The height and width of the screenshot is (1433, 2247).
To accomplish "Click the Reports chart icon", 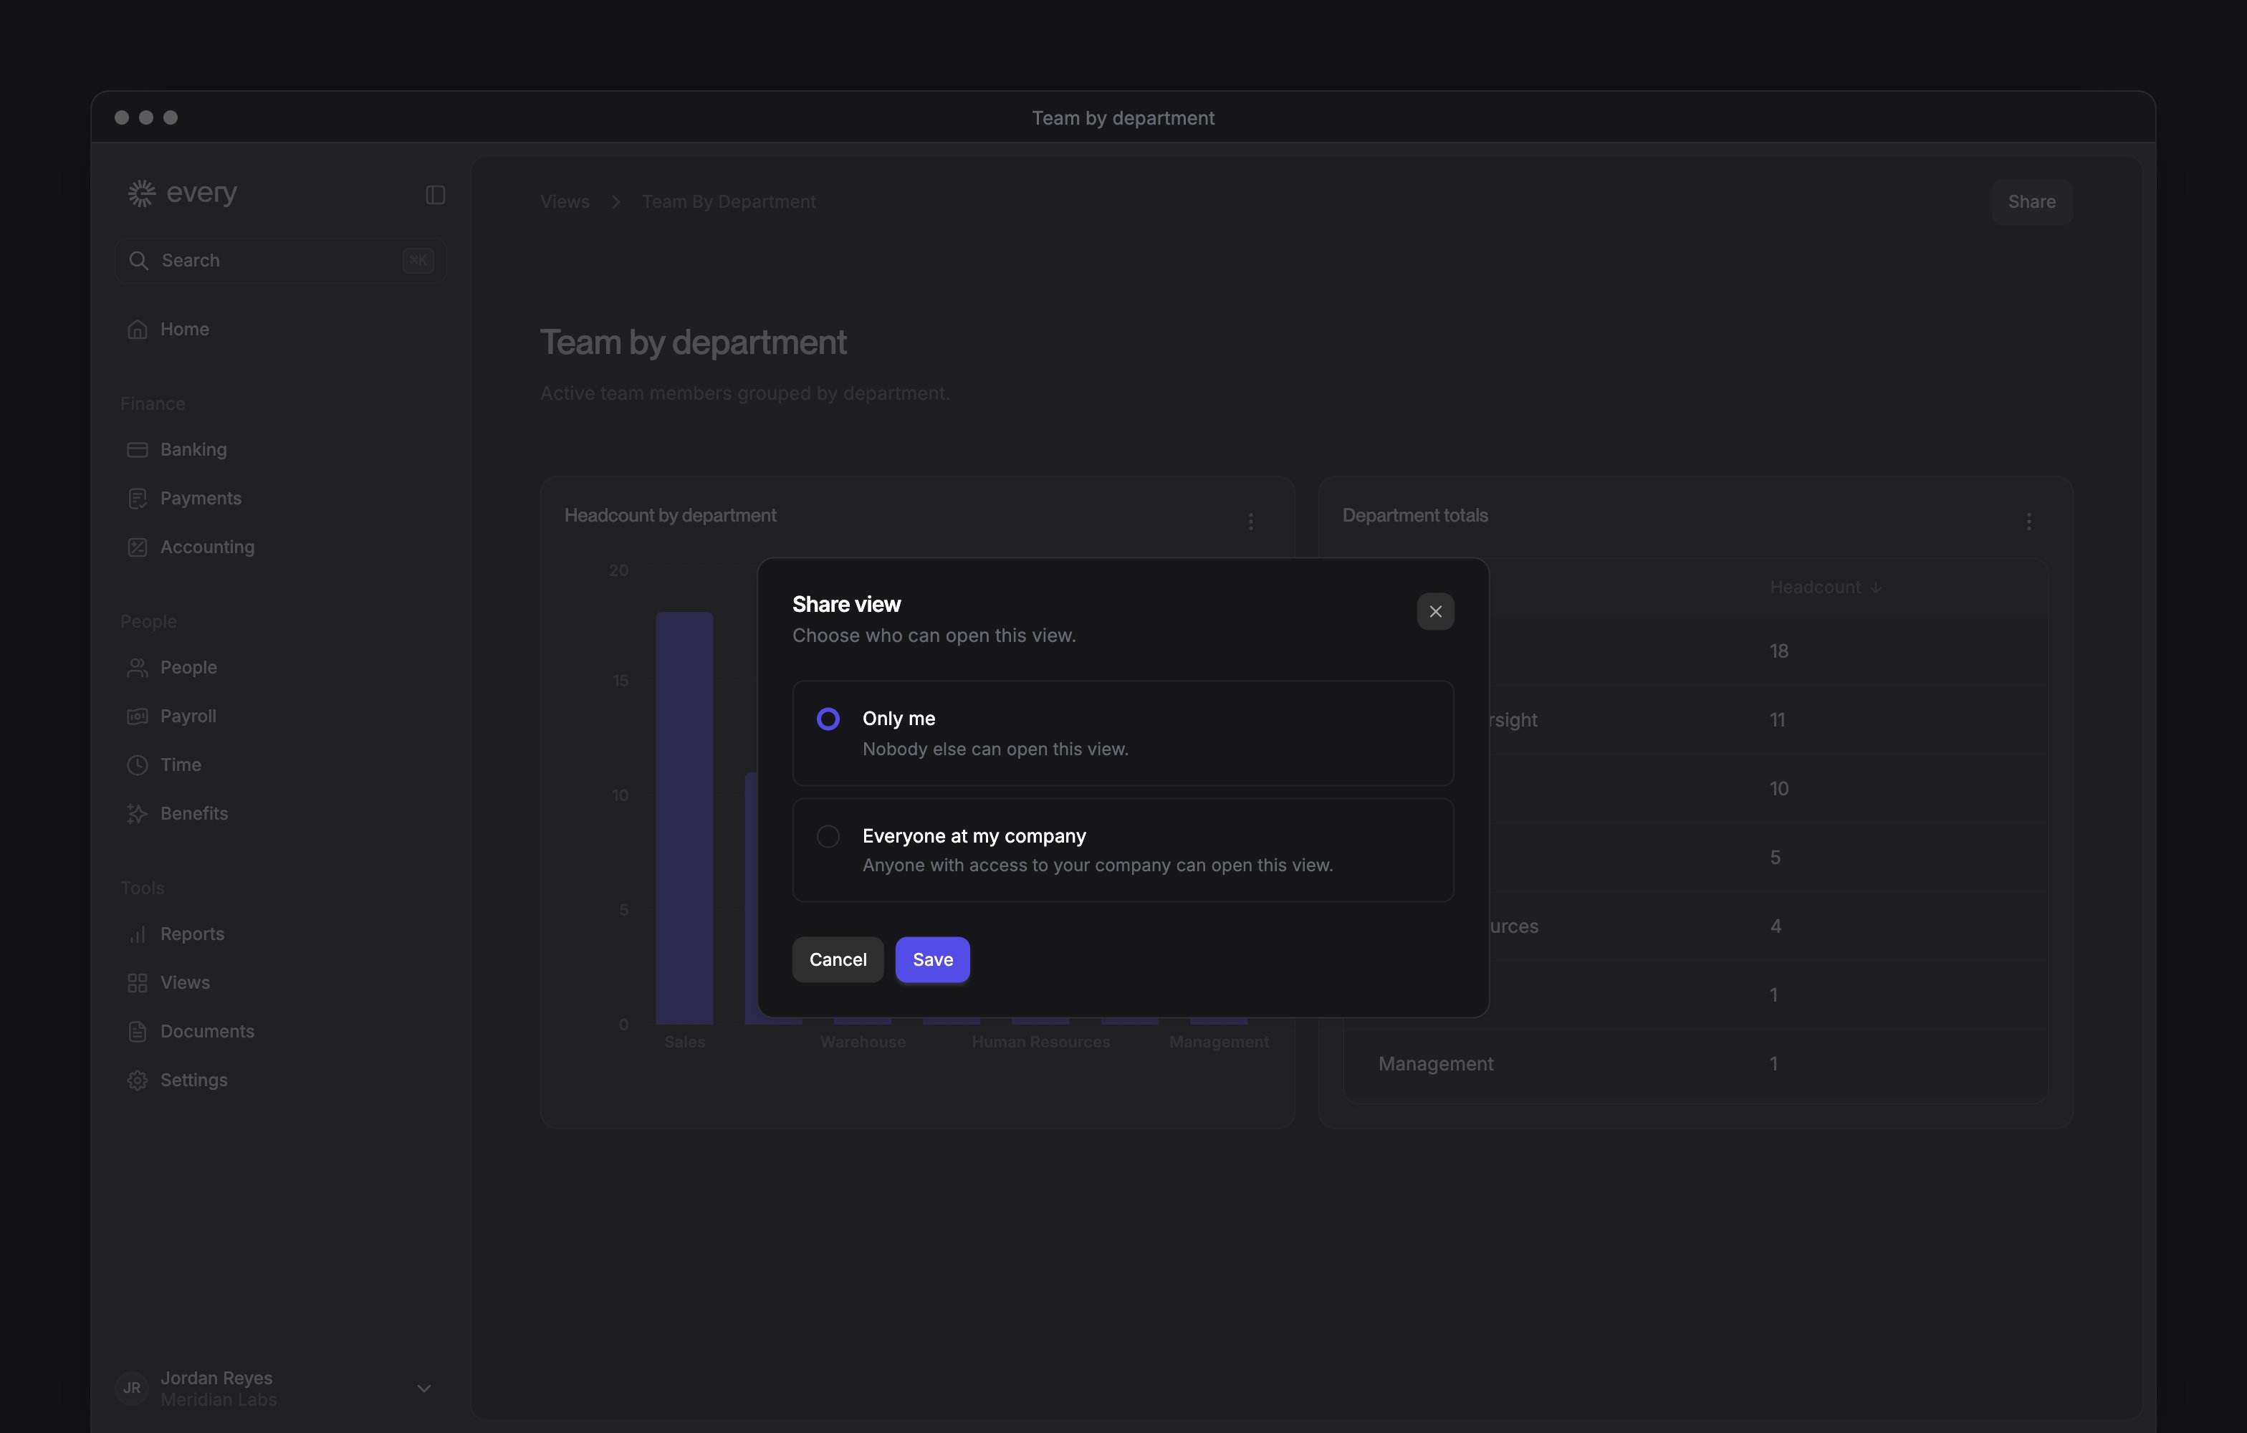I will pyautogui.click(x=137, y=934).
